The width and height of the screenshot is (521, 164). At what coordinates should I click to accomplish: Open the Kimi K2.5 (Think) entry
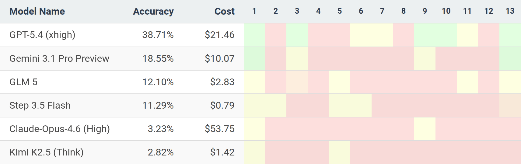(x=47, y=152)
